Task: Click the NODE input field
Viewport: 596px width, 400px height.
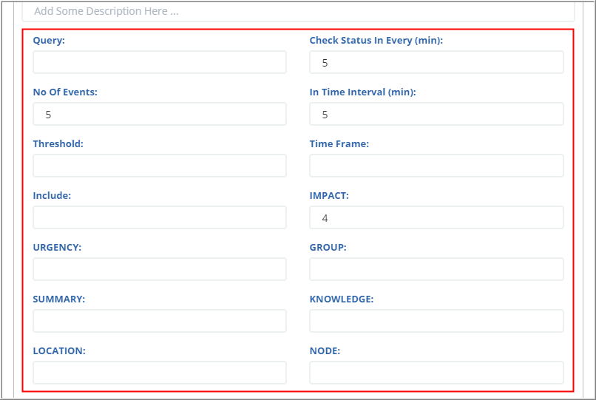Action: tap(436, 372)
